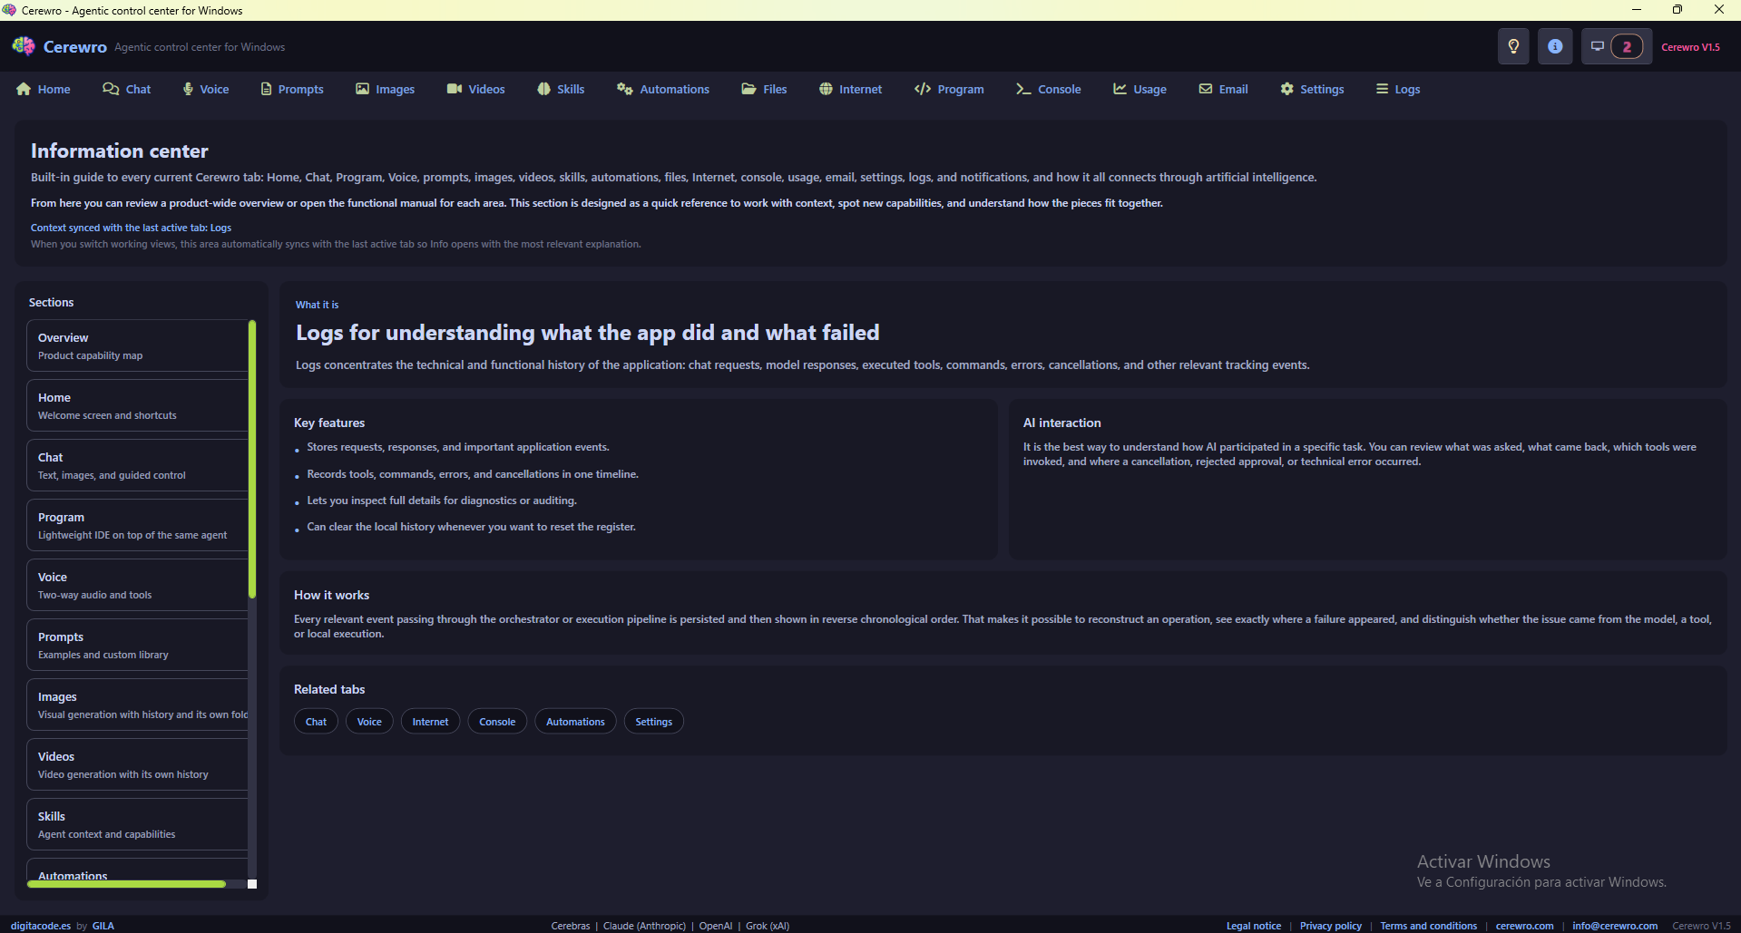Click the Settings gear icon
1741x933 pixels.
1286,89
